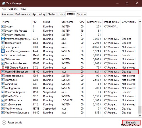
Task: Select the UserOOBEBroker.exe process name
Action: 17,72
